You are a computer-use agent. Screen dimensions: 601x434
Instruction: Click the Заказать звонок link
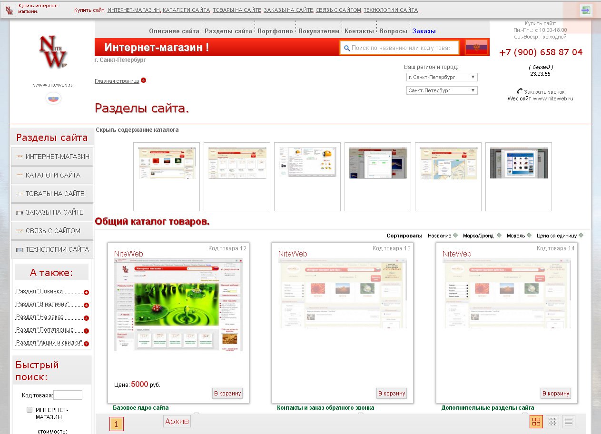(545, 92)
